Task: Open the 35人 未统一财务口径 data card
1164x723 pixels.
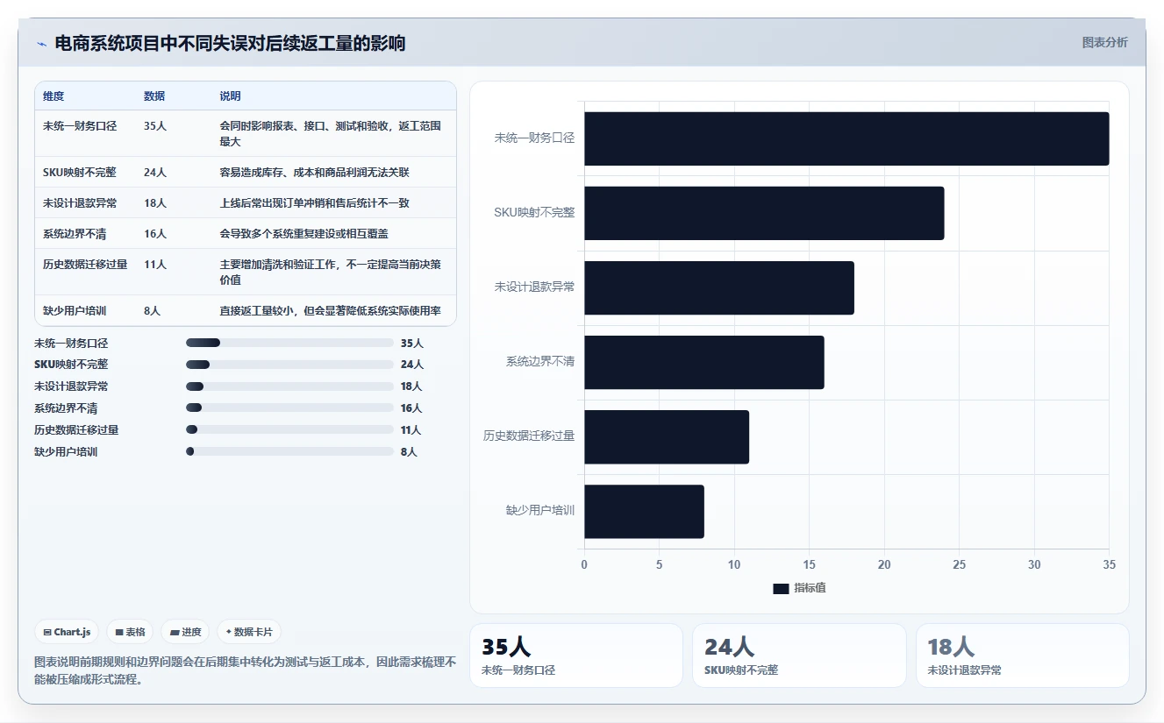Action: coord(576,656)
